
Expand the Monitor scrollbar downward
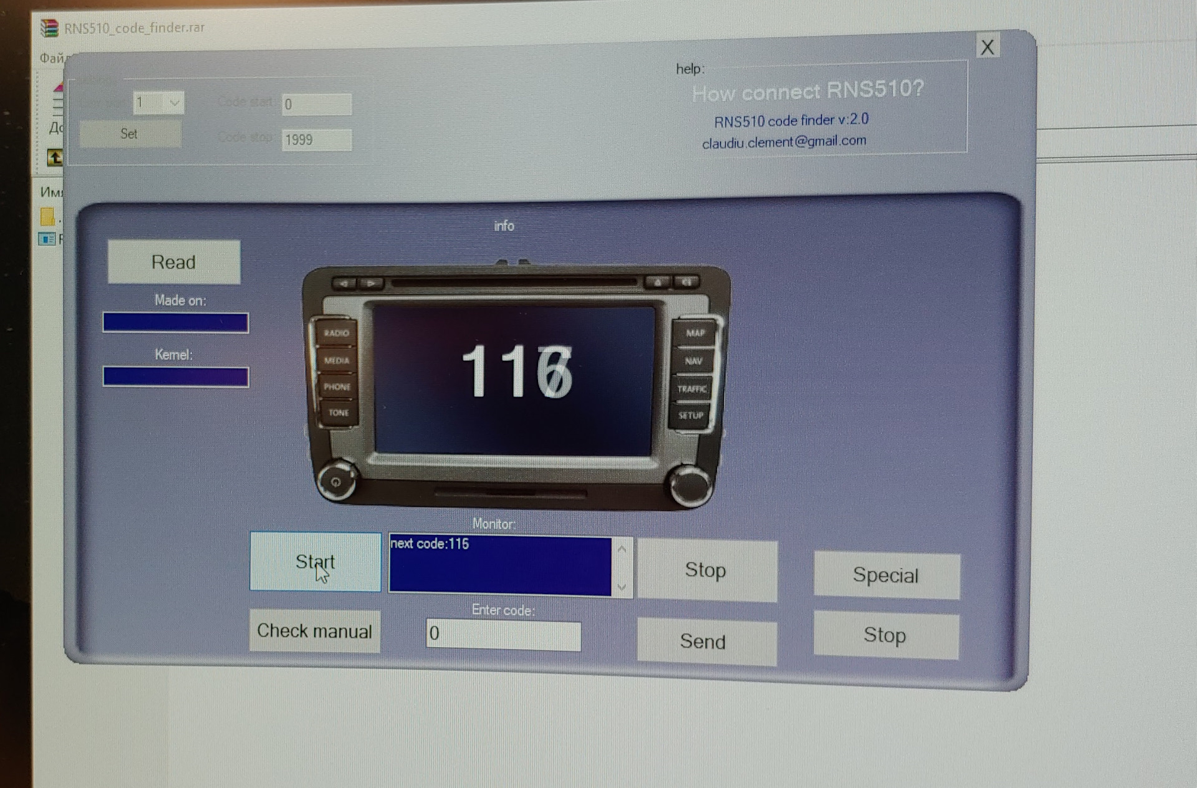tap(625, 582)
